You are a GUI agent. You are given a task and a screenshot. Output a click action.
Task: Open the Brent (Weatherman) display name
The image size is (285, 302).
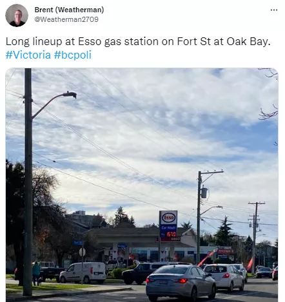pos(69,10)
